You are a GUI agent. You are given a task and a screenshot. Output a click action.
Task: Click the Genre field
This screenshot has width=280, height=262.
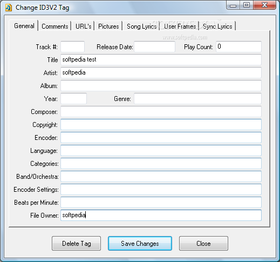197,98
